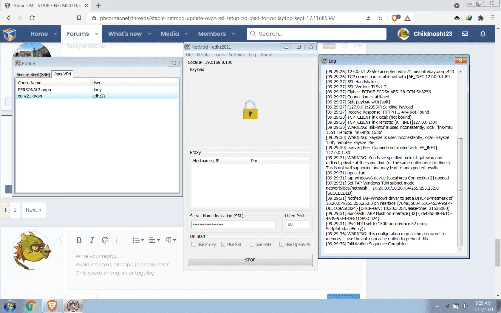Reload the page with refresh icon
Screen dimensions: 501x313
click(32, 18)
